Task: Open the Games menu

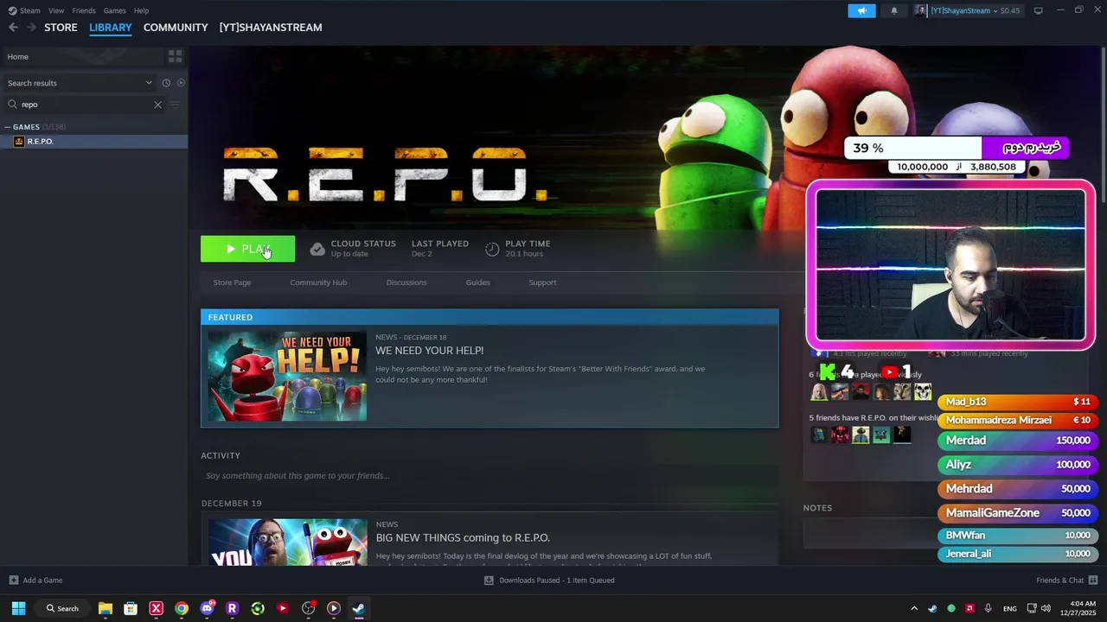Action: 114,10
